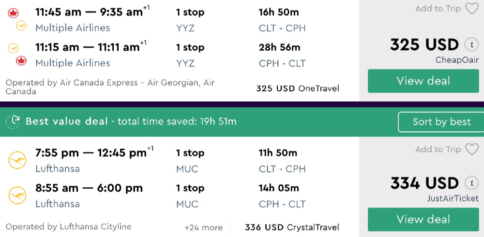Screen dimensions: 484x237
Task: Open info icon next to 325 USD
Action: 470,45
